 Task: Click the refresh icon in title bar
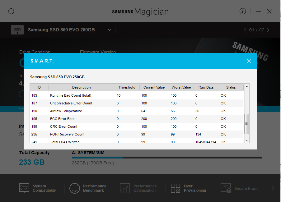coord(11,11)
